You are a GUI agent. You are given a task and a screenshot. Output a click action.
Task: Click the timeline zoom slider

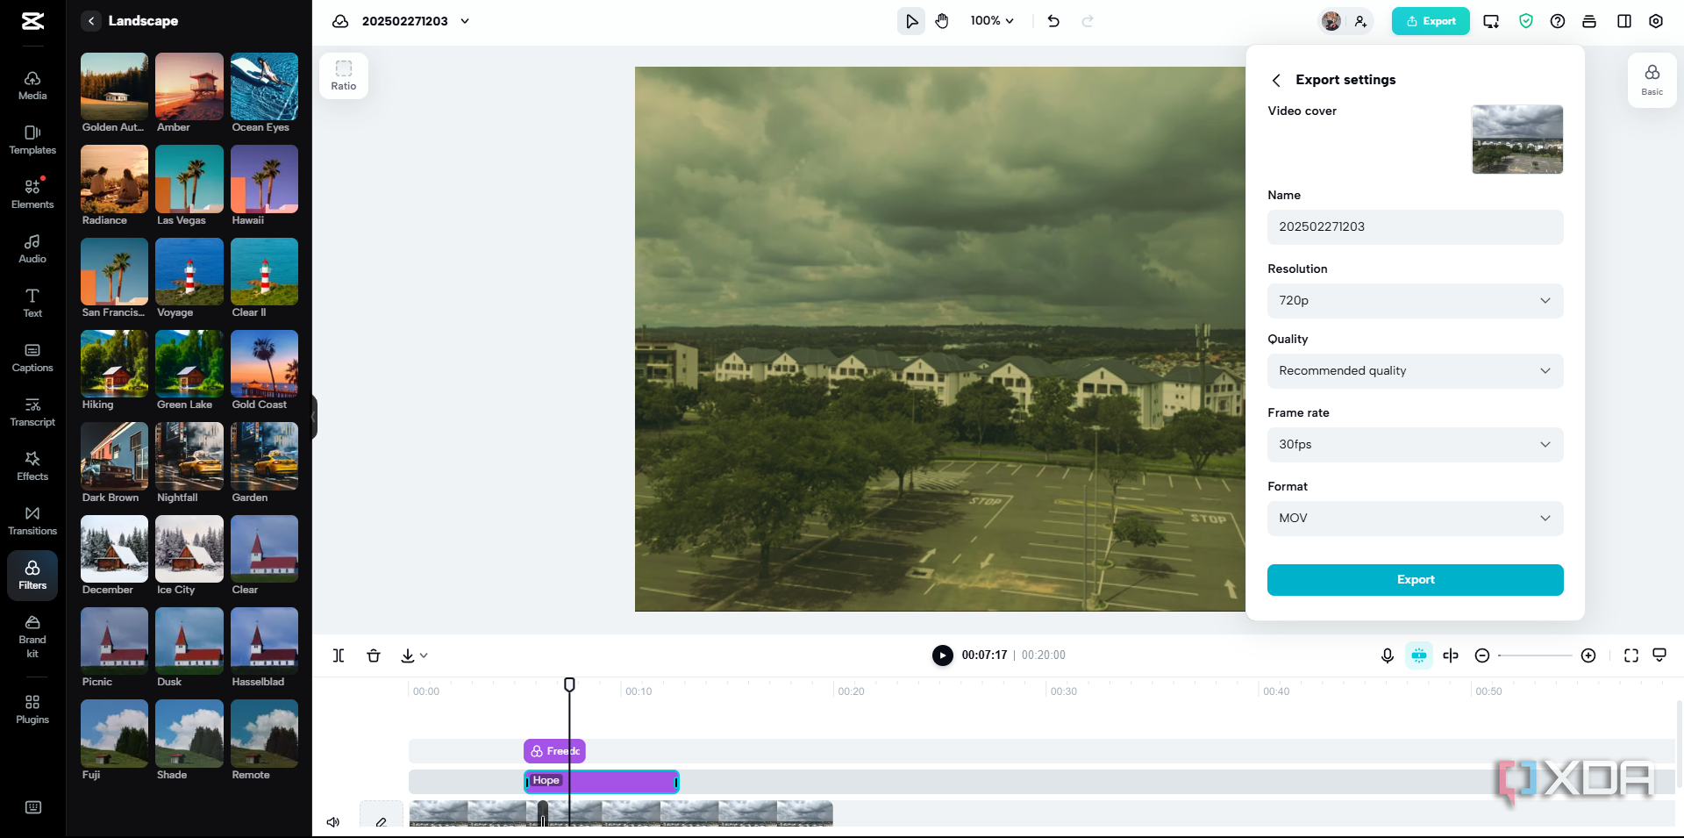pyautogui.click(x=1535, y=655)
